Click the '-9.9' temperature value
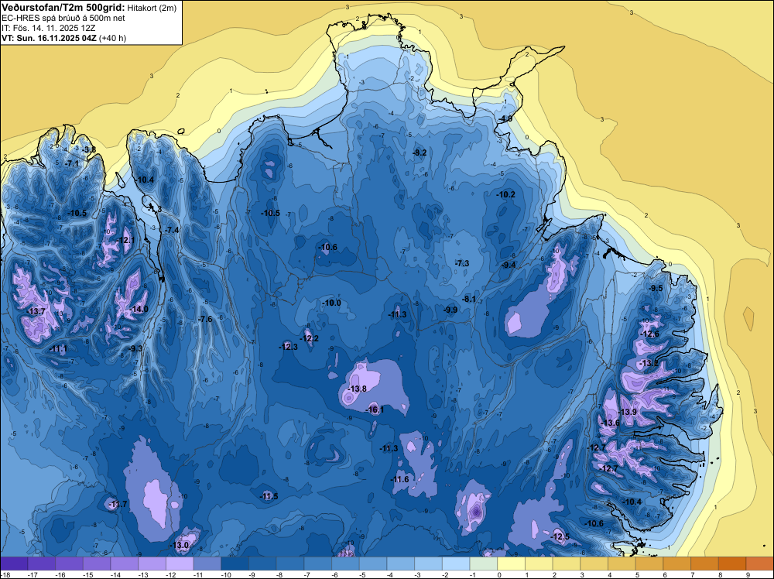This screenshot has height=579, width=774. point(450,310)
